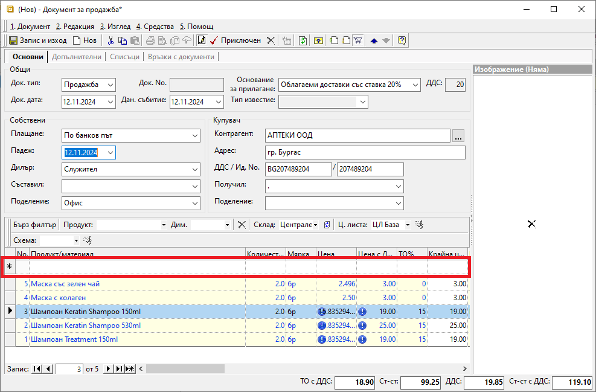Click the Адрес input field

click(x=365, y=152)
